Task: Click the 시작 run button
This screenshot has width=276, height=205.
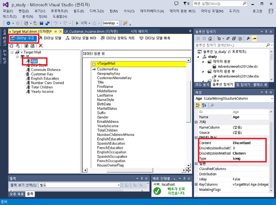Action: pyautogui.click(x=82, y=23)
